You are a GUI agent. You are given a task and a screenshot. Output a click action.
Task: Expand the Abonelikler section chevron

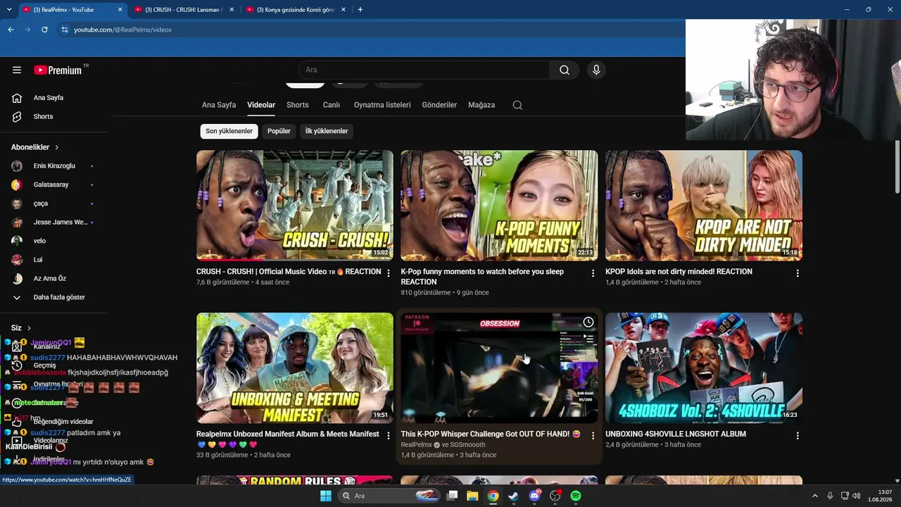56,147
